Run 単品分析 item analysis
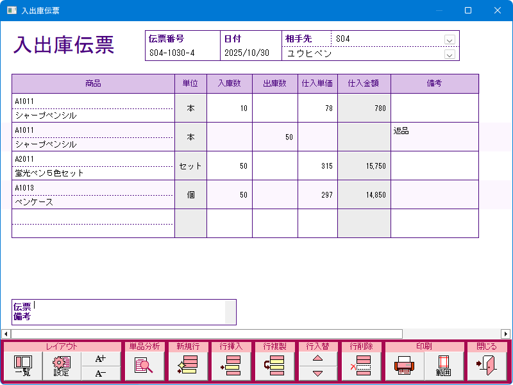This screenshot has height=385, width=513. tap(144, 366)
